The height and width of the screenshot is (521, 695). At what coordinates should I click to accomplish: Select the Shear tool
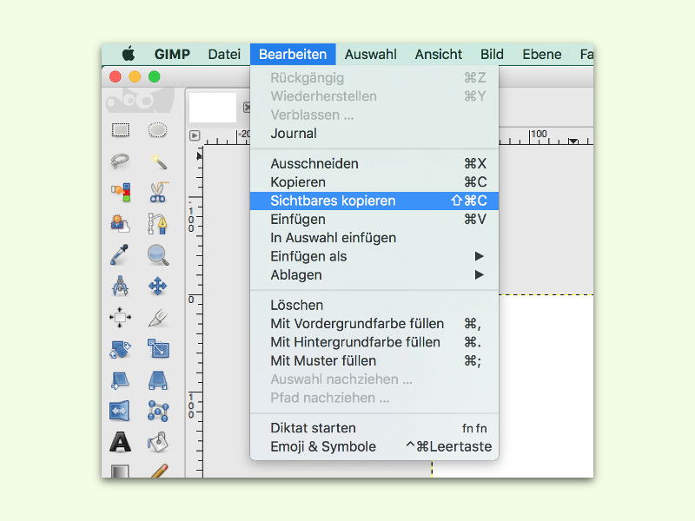point(120,380)
